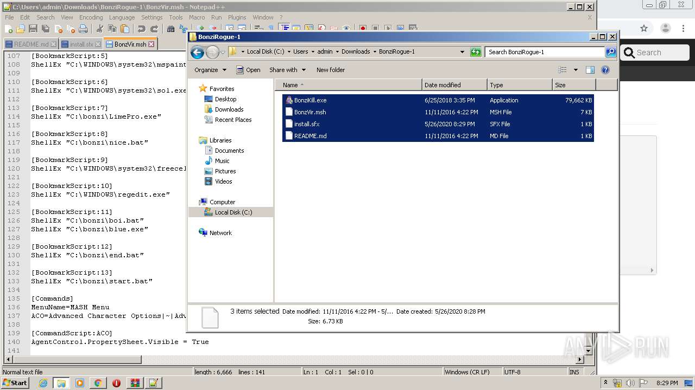Image resolution: width=695 pixels, height=390 pixels.
Task: Open Google Chrome from the taskbar
Action: point(98,383)
